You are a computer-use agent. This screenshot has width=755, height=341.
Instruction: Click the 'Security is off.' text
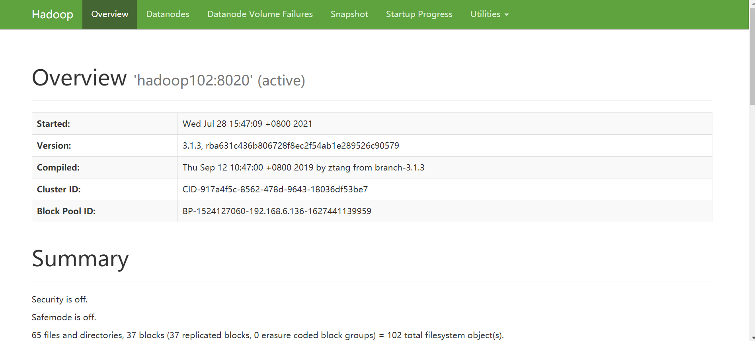(60, 299)
